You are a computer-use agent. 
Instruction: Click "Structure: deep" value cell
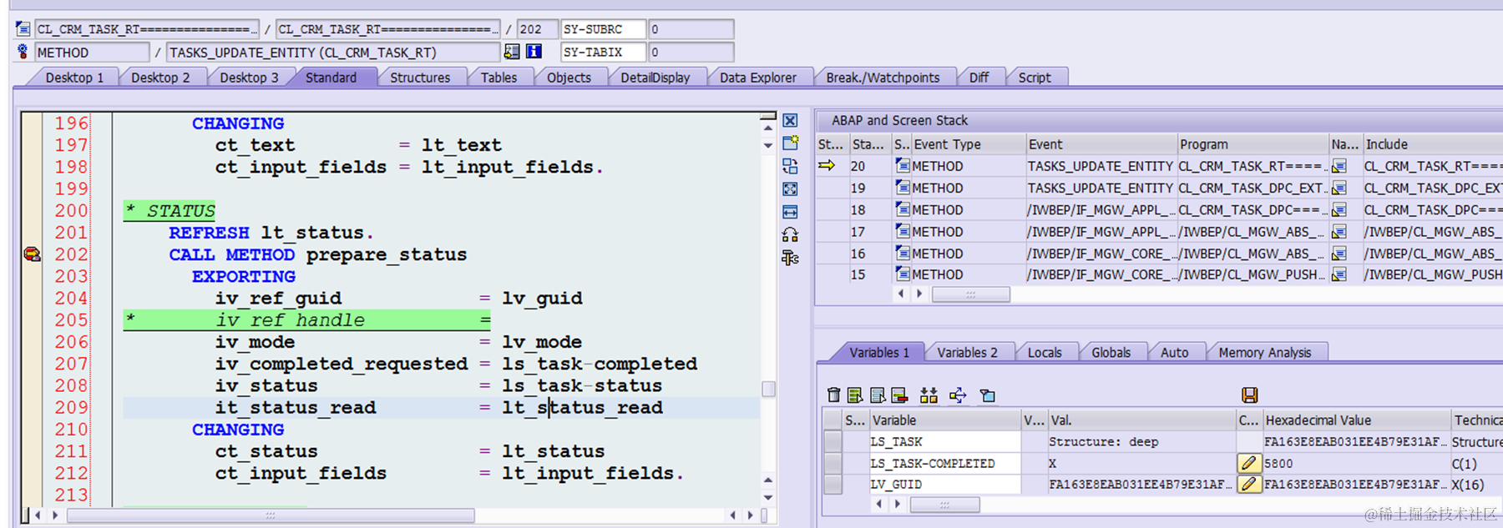click(1141, 441)
